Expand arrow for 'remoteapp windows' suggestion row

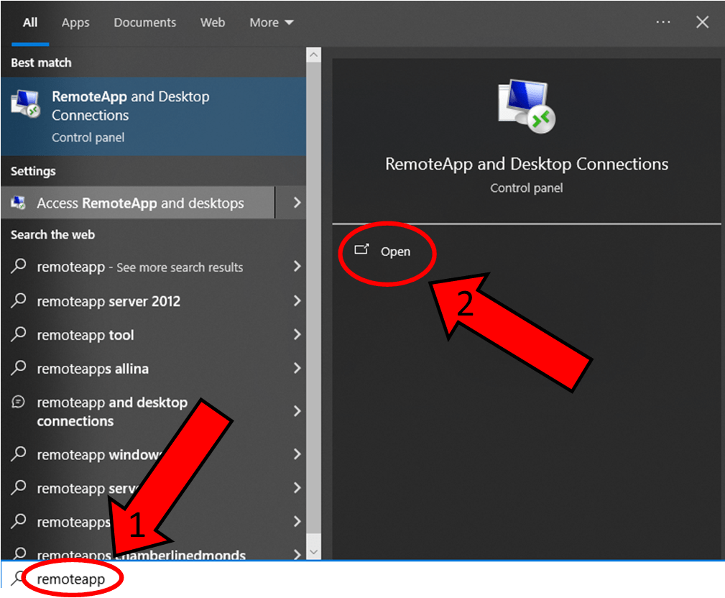[x=297, y=454]
